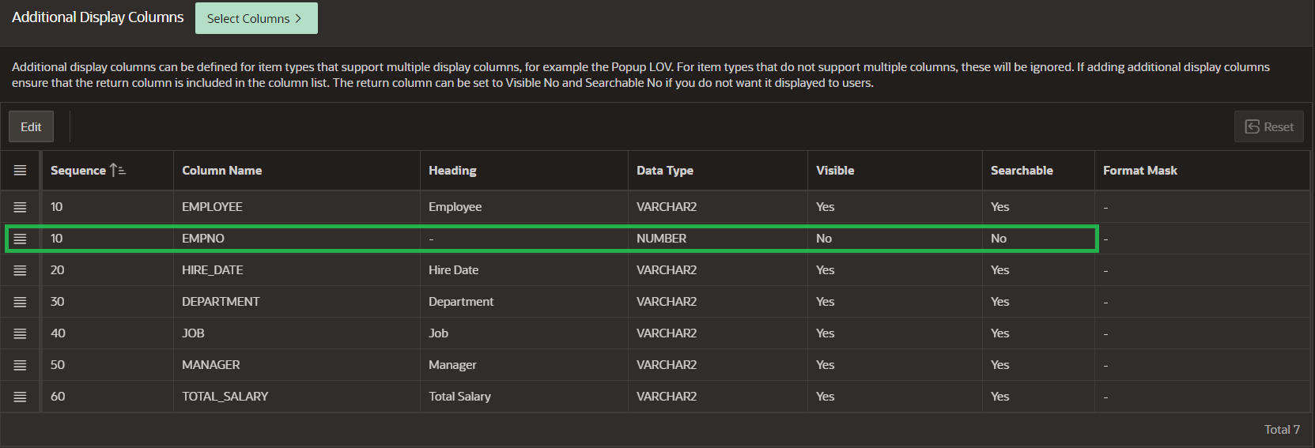Open row menu for JOB row
Image resolution: width=1315 pixels, height=448 pixels.
click(20, 333)
